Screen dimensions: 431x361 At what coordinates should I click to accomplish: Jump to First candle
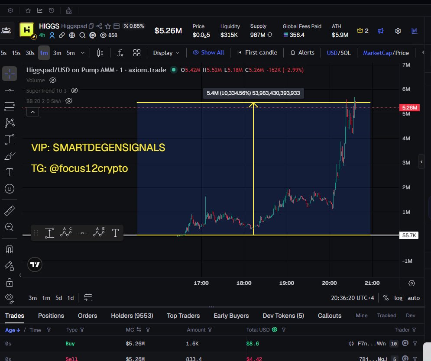click(x=257, y=52)
